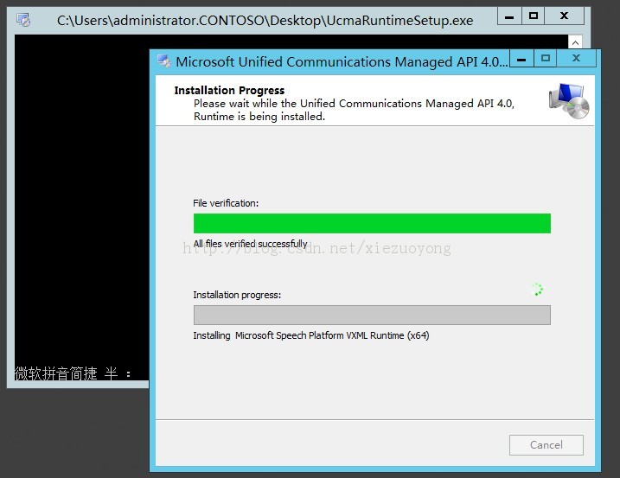Maximize the UcmaRuntimeSetup.exe console window
620x478 pixels.
(x=534, y=16)
